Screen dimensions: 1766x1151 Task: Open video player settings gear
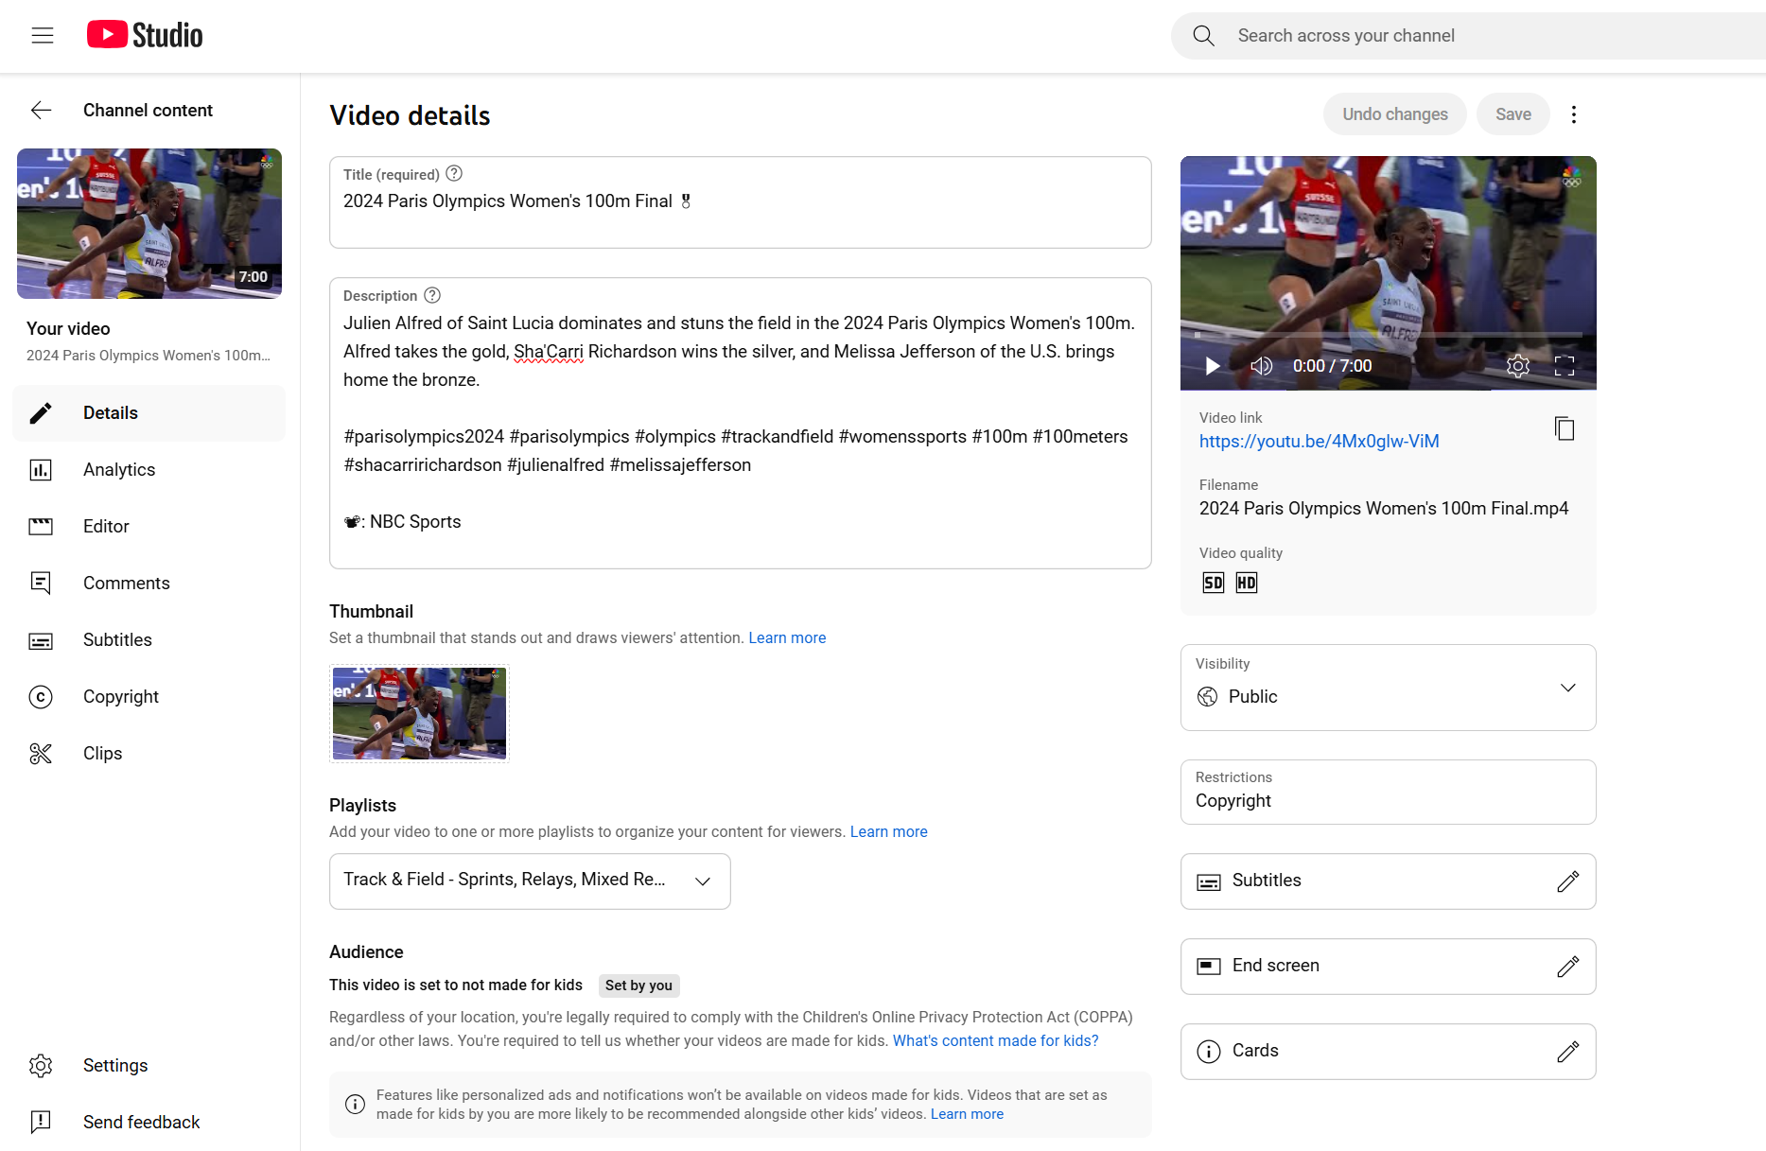pyautogui.click(x=1517, y=366)
